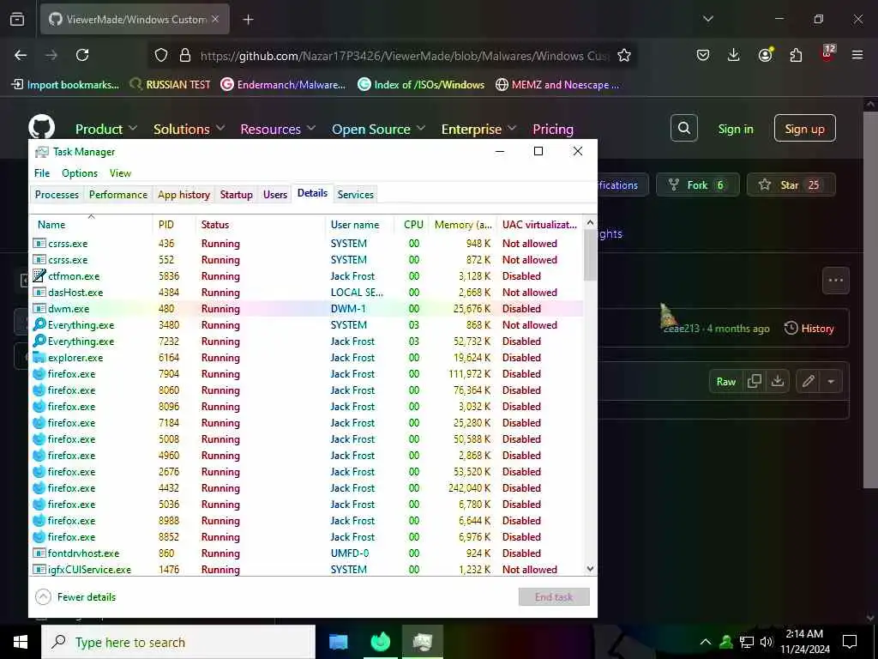Open the list all tabs chevron

[x=707, y=19]
